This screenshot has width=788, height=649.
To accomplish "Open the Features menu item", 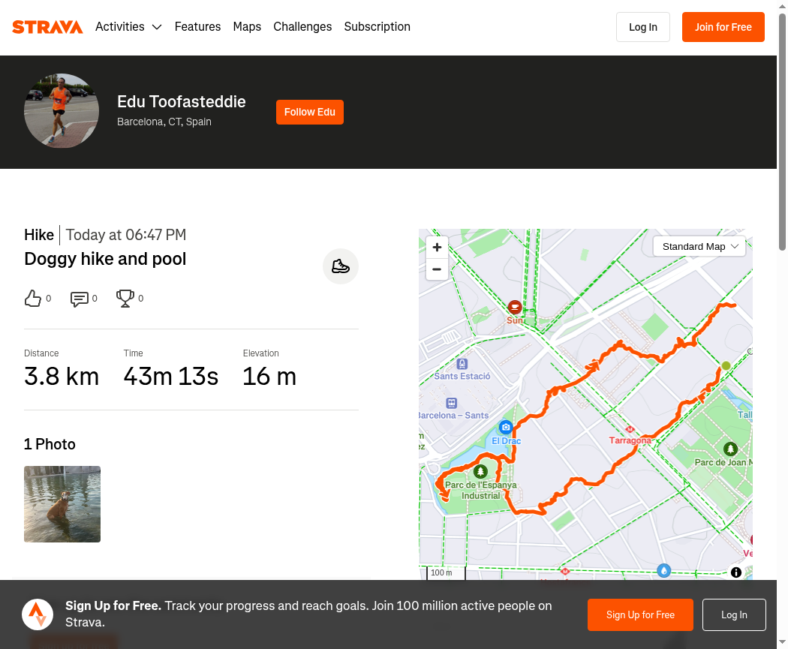I will [x=197, y=26].
